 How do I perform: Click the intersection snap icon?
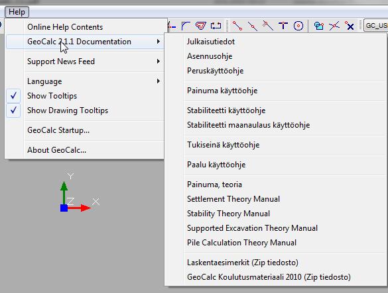pyautogui.click(x=334, y=26)
